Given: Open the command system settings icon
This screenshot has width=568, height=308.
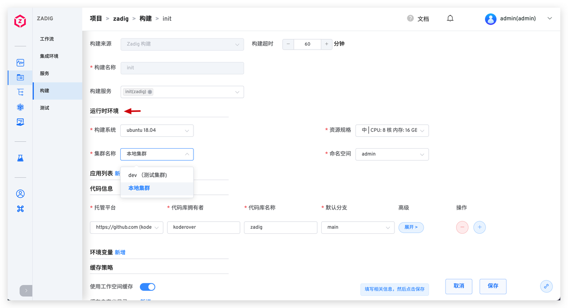Looking at the screenshot, I should [x=20, y=209].
